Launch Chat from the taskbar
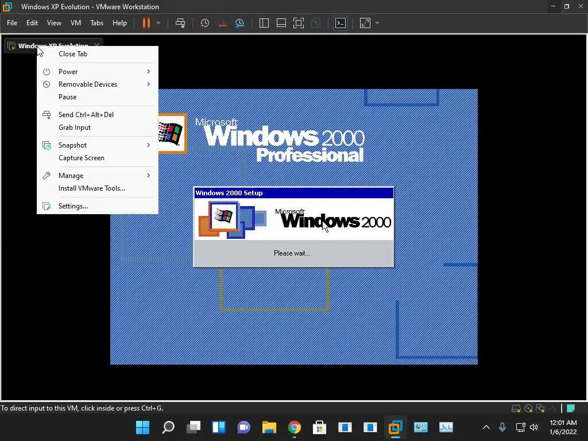This screenshot has height=441, width=588. click(243, 427)
